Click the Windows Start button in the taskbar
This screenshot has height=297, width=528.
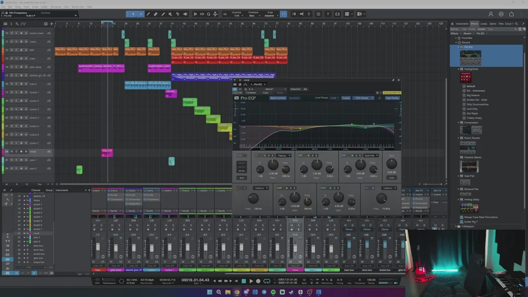pos(210,292)
